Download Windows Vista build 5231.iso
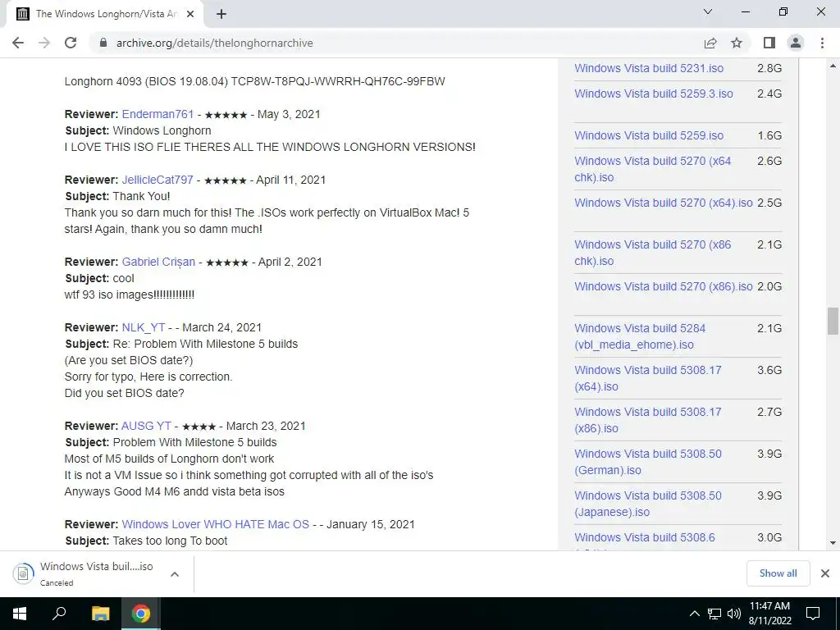 649,68
